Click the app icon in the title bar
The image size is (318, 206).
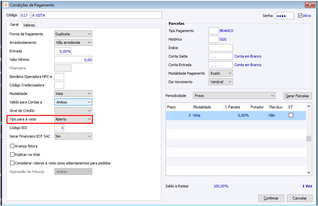coord(6,5)
